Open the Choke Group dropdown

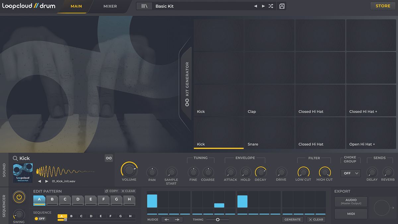[350, 173]
